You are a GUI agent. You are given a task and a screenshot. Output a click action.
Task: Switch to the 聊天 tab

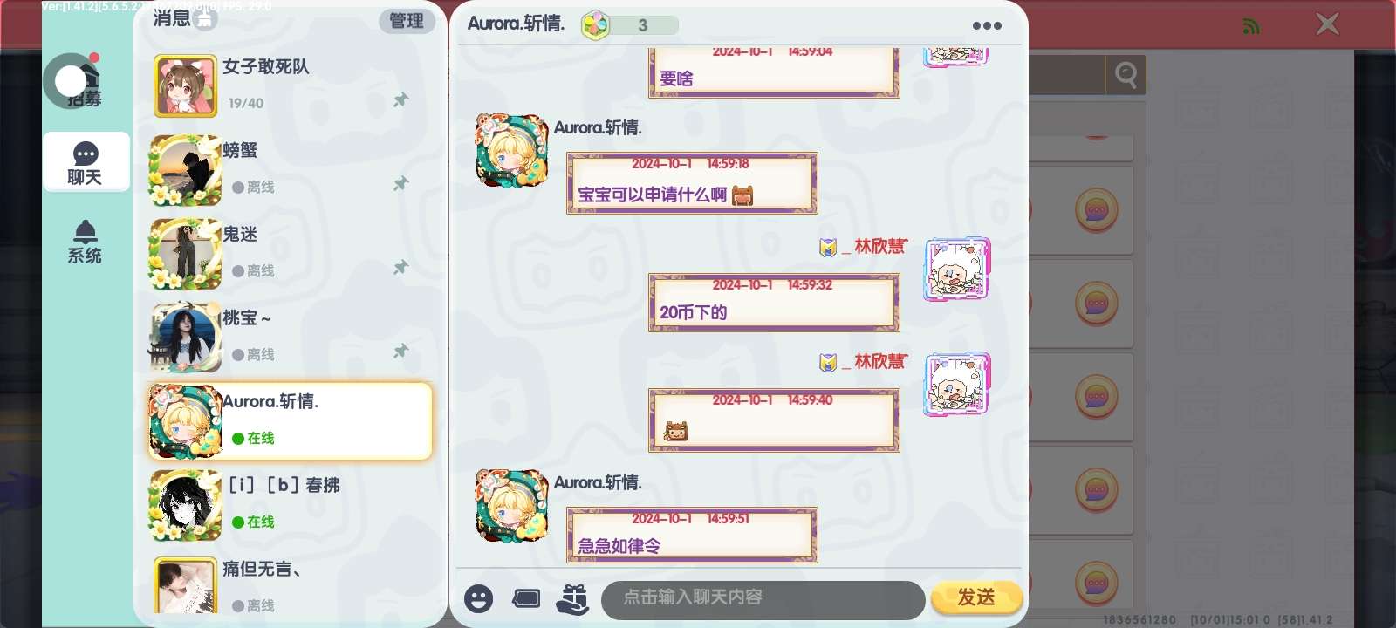pos(86,163)
